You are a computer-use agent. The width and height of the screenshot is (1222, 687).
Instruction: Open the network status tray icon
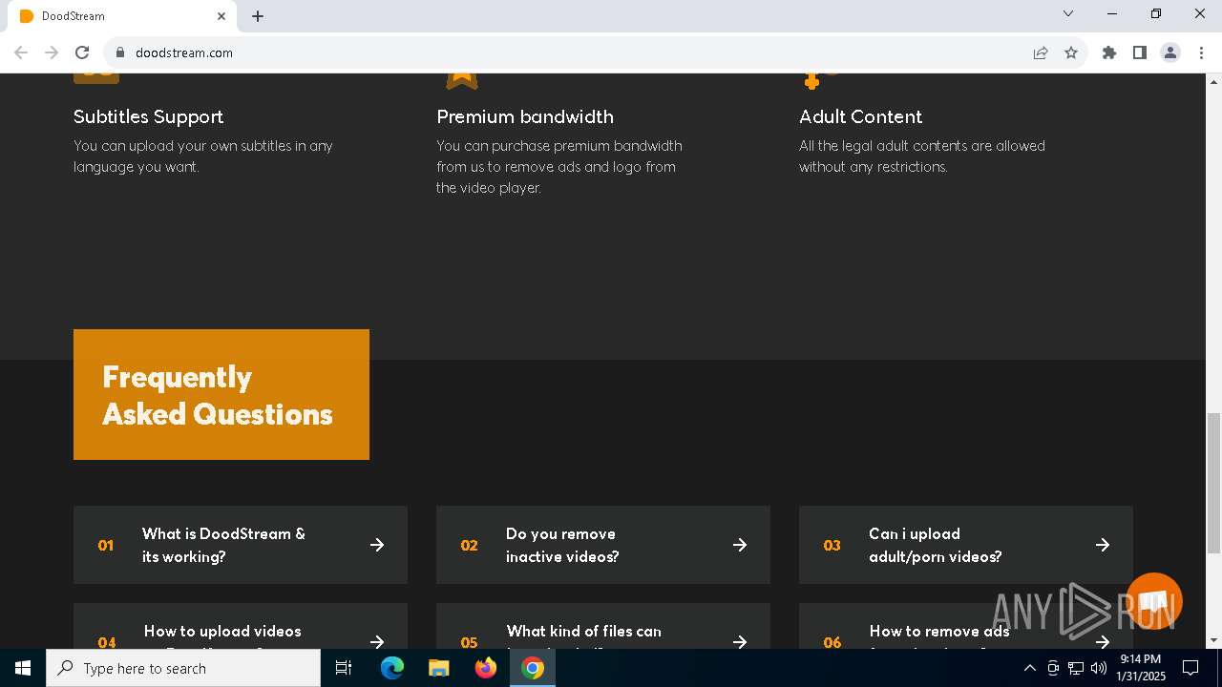point(1076,668)
